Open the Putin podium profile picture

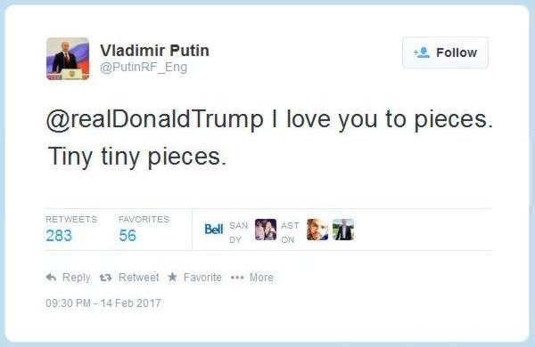click(x=68, y=59)
